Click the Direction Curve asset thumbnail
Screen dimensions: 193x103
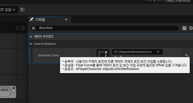click(x=103, y=53)
